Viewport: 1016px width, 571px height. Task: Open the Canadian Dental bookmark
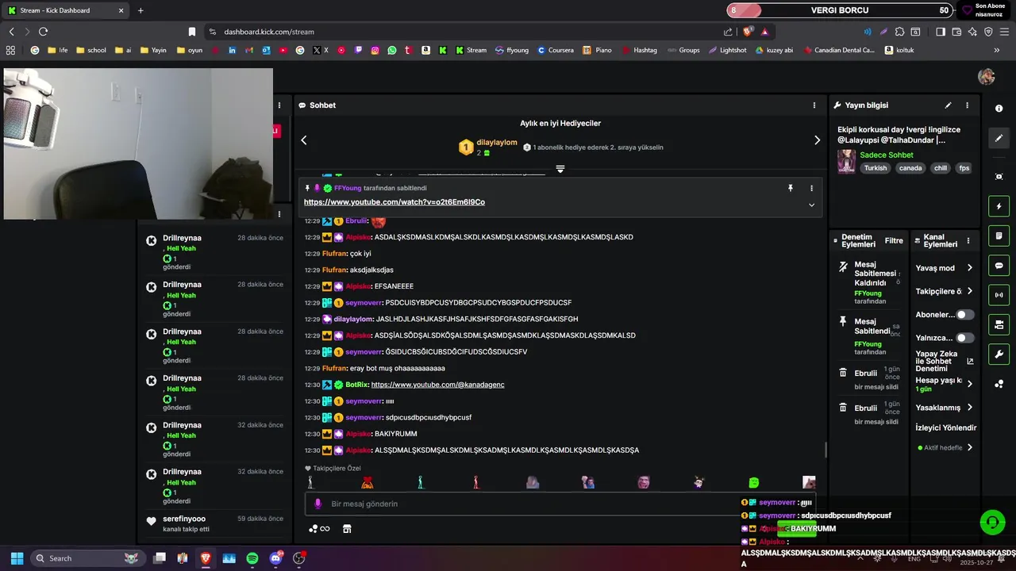(839, 50)
